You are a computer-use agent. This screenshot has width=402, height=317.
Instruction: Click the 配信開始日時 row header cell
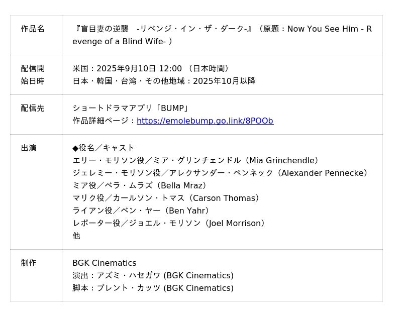click(x=33, y=74)
